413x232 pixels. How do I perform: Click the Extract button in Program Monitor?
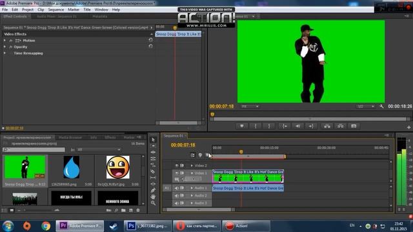[x=340, y=126]
